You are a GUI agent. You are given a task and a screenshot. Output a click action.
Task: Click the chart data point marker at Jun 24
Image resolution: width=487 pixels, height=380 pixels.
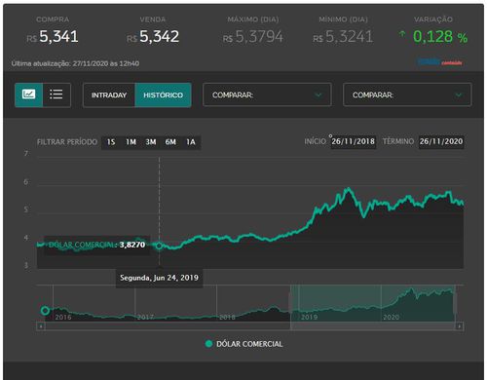pos(159,246)
